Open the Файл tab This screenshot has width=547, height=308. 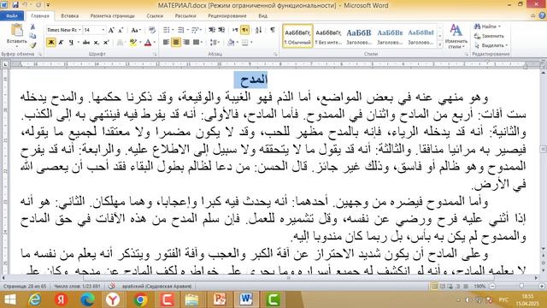[12, 15]
